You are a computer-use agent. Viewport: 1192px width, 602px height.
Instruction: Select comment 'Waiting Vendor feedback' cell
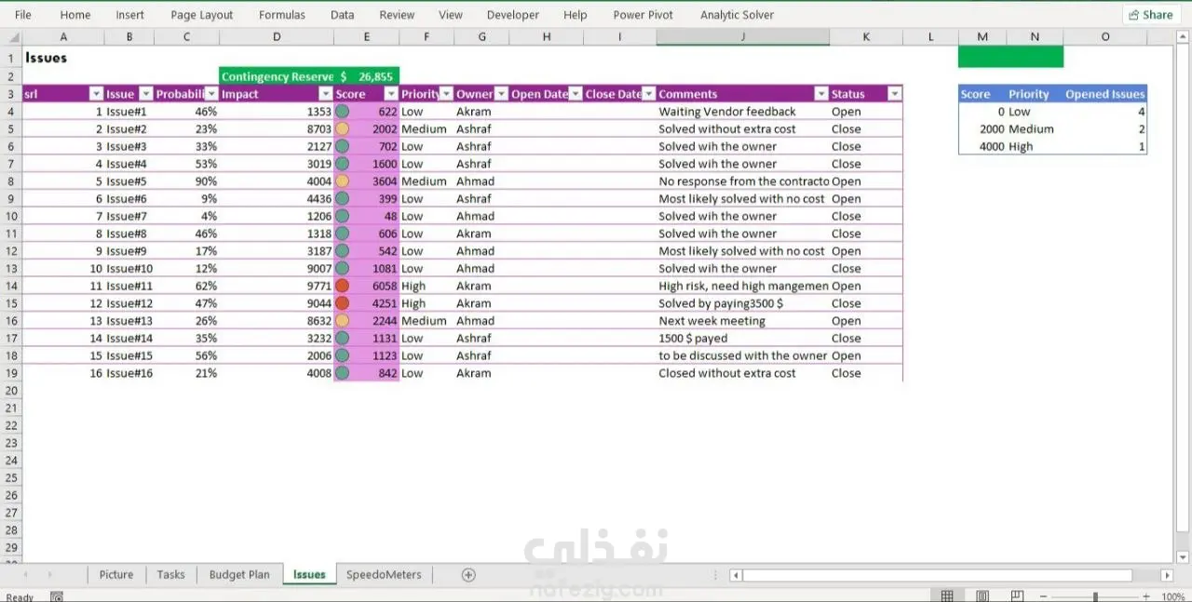[743, 112]
